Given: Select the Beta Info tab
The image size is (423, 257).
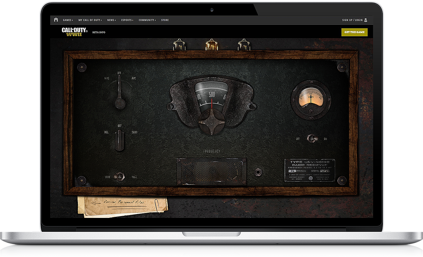Looking at the screenshot, I should 99,32.
